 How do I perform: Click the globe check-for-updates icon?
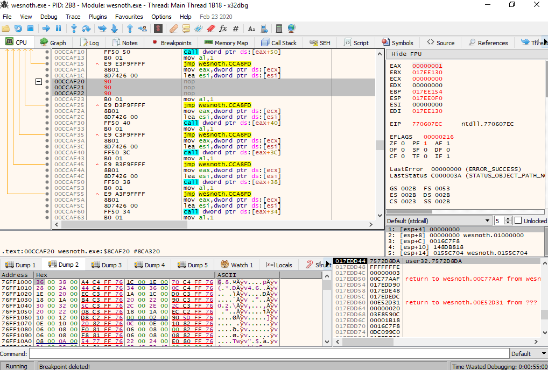coord(291,29)
